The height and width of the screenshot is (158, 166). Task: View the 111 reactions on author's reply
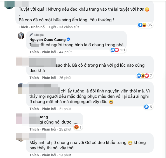118,50
